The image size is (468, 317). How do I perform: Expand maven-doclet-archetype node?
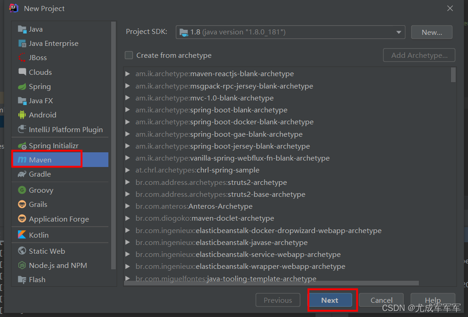click(x=128, y=218)
